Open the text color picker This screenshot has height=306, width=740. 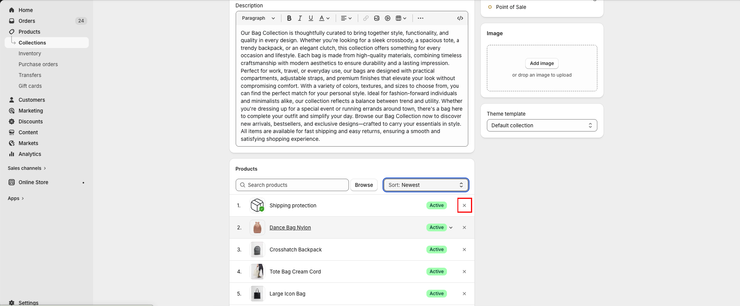pyautogui.click(x=324, y=18)
